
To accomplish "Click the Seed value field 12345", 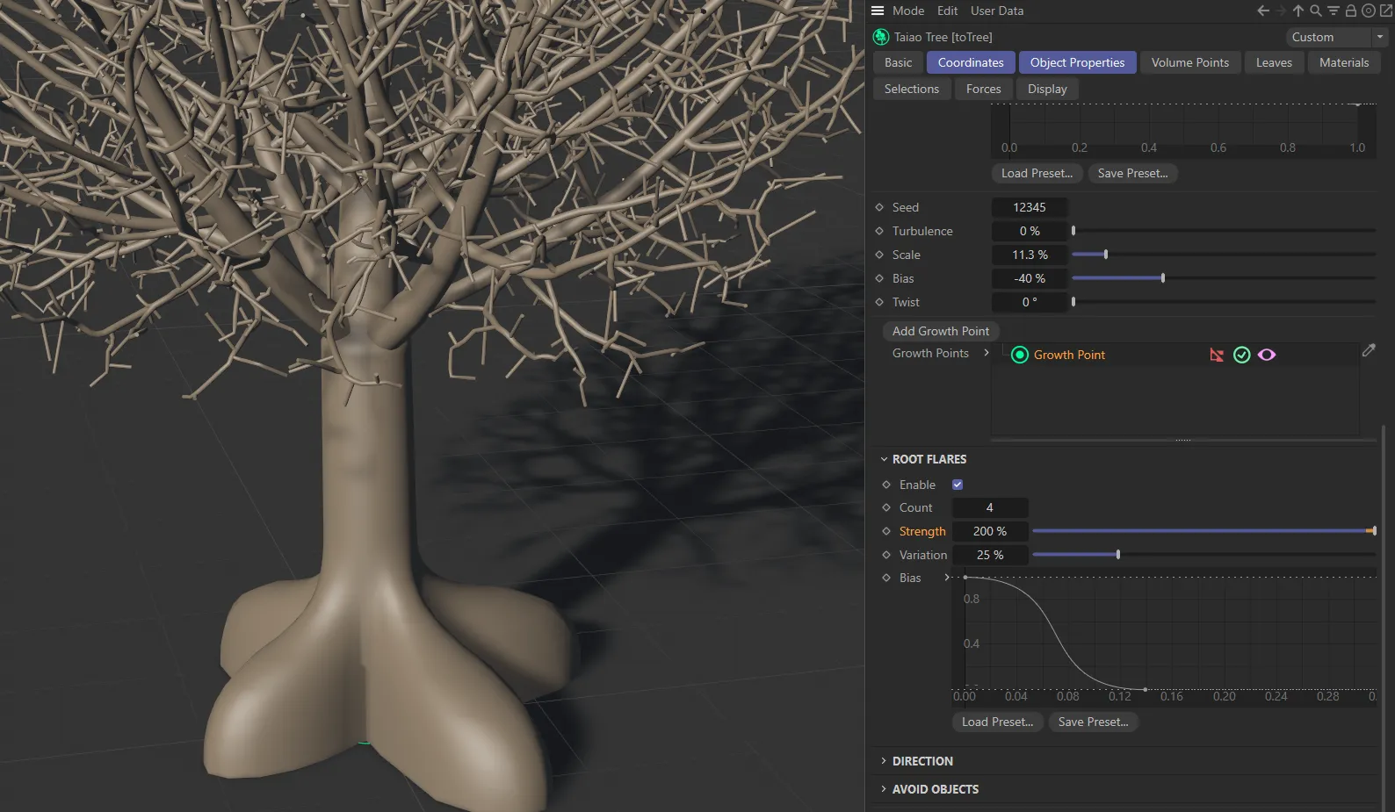I will pos(1030,207).
